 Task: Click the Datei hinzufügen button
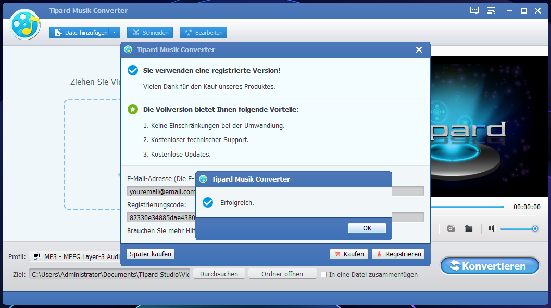[x=80, y=33]
